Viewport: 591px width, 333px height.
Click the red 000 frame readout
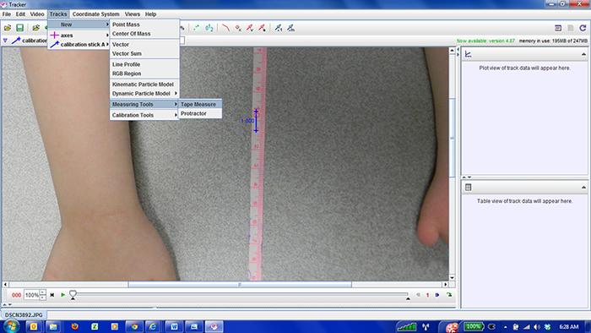[x=16, y=295]
